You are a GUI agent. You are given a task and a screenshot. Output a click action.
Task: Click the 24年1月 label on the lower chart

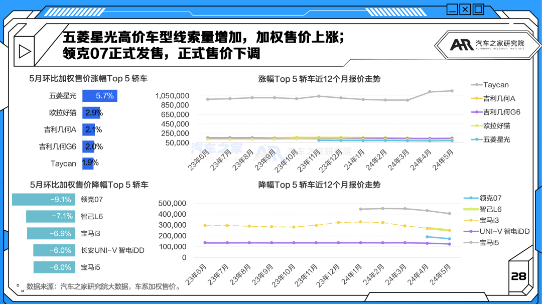[x=352, y=274]
